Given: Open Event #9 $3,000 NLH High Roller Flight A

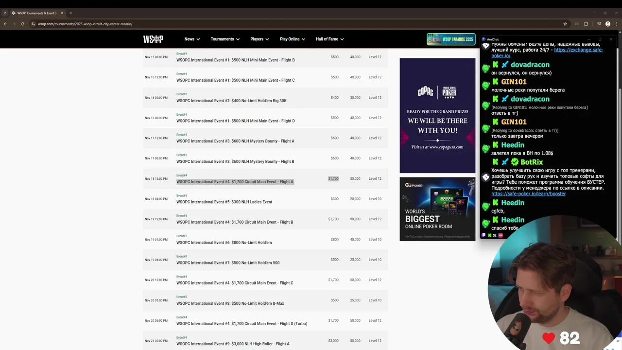Looking at the screenshot, I should coord(233,344).
